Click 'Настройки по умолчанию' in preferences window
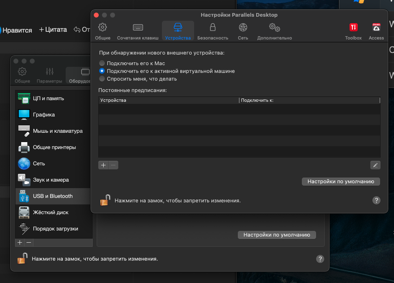Viewport: 394px width, 283px height. coord(341,182)
